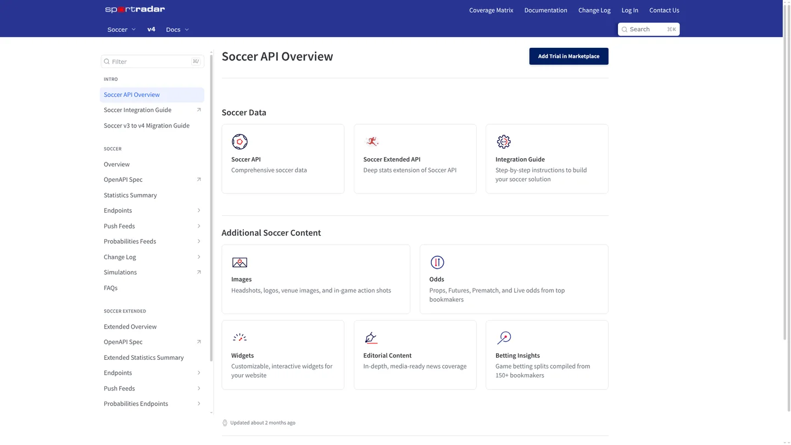Click Add Trial in Marketplace button
This screenshot has height=445, width=791.
click(569, 56)
